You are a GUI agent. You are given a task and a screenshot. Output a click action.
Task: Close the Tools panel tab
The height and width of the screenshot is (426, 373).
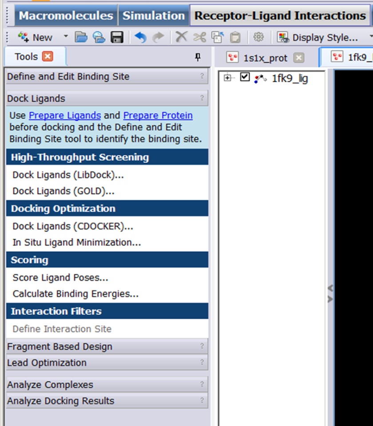48,56
